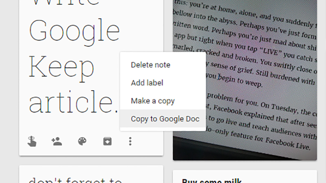Select Add label menu entry

tap(163, 83)
